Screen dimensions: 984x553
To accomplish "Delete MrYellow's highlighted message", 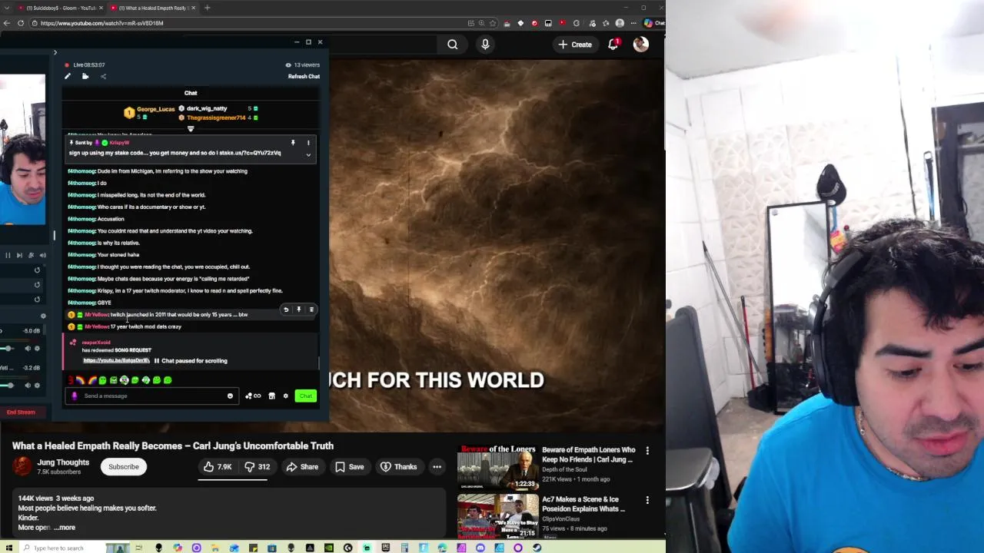I will click(x=311, y=310).
